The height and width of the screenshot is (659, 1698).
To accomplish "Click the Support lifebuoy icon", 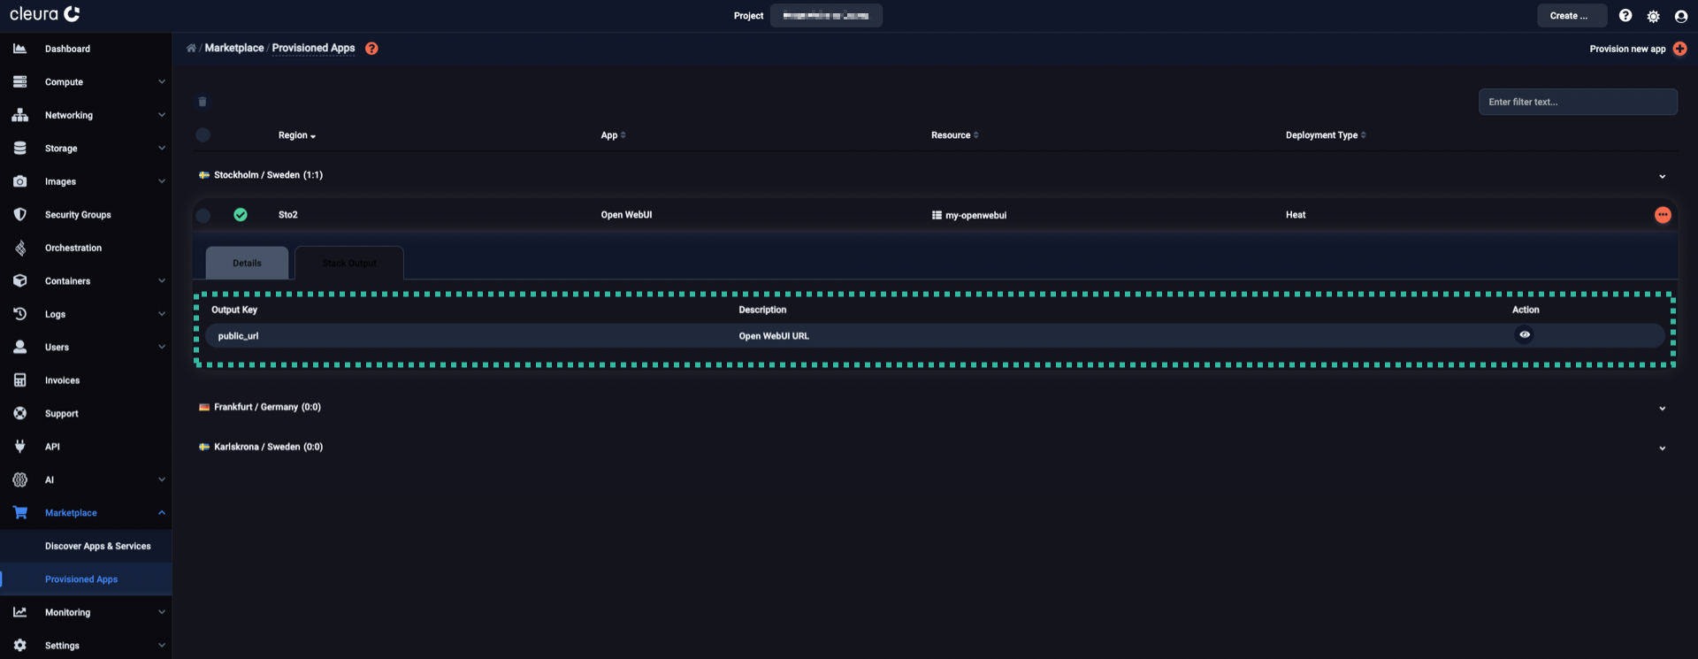I will tap(19, 413).
